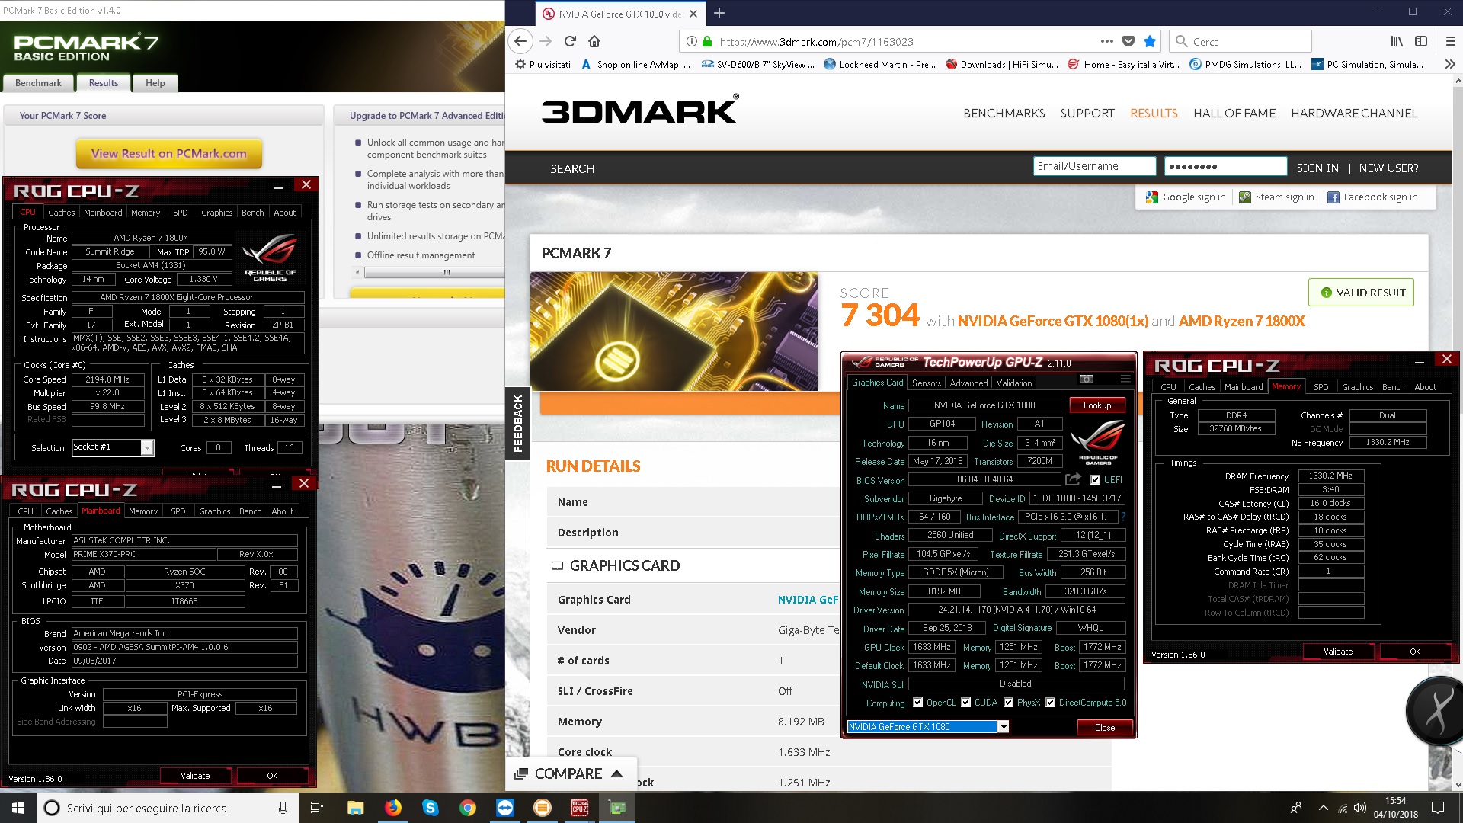Screen dimensions: 1463x823
Task: Open the volume control in system tray
Action: 1361,808
